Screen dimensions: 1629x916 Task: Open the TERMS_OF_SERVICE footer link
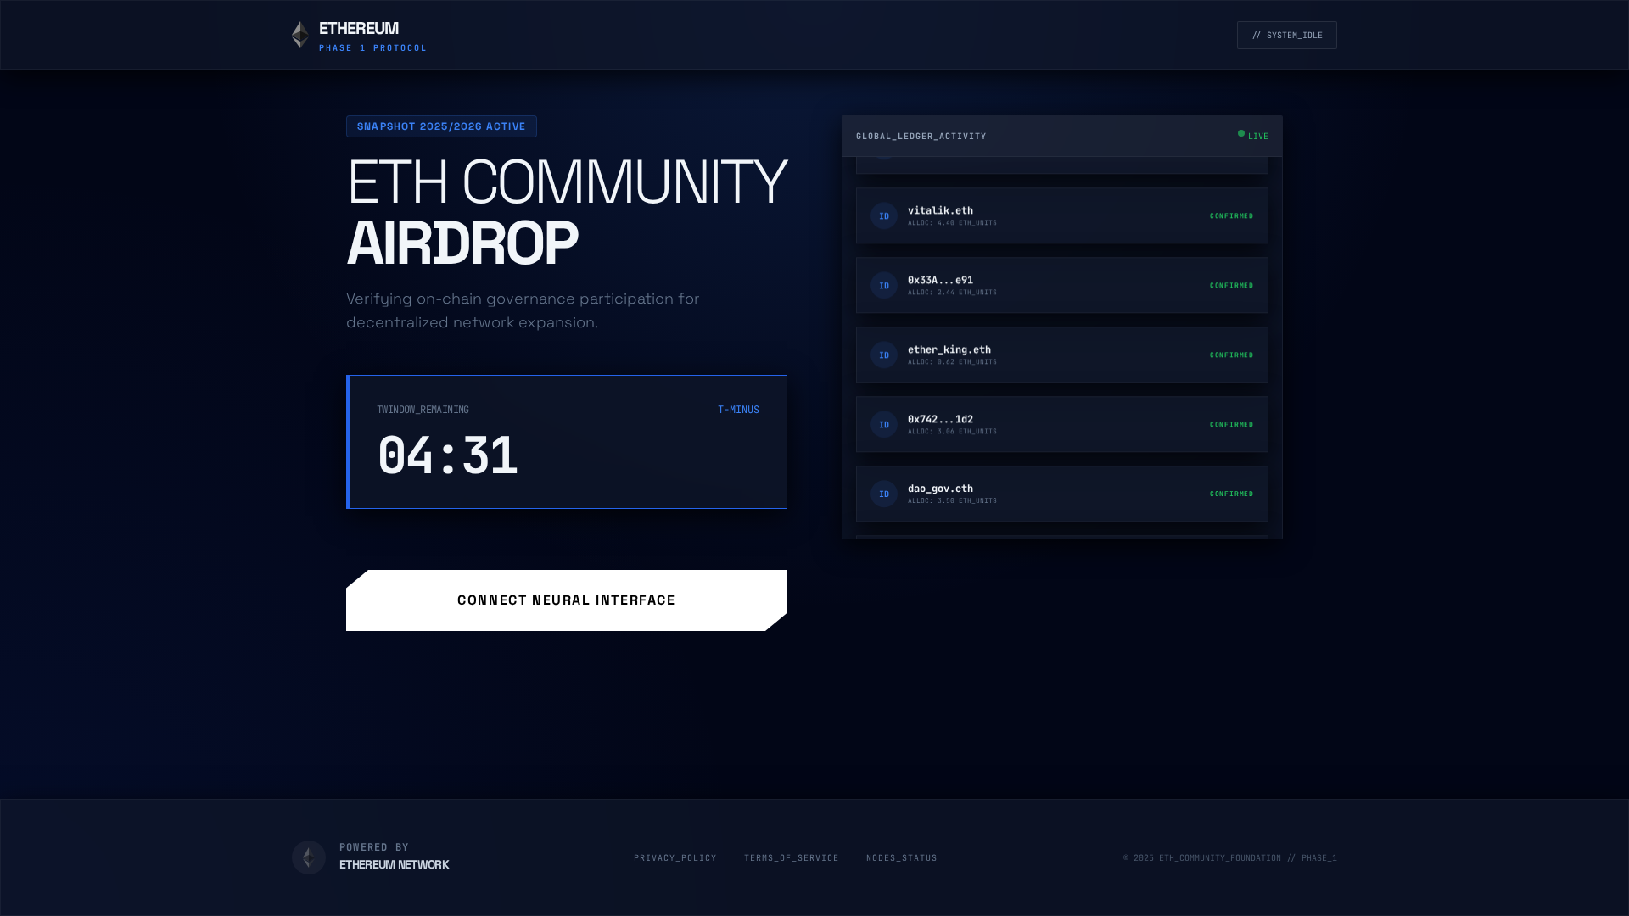[792, 858]
